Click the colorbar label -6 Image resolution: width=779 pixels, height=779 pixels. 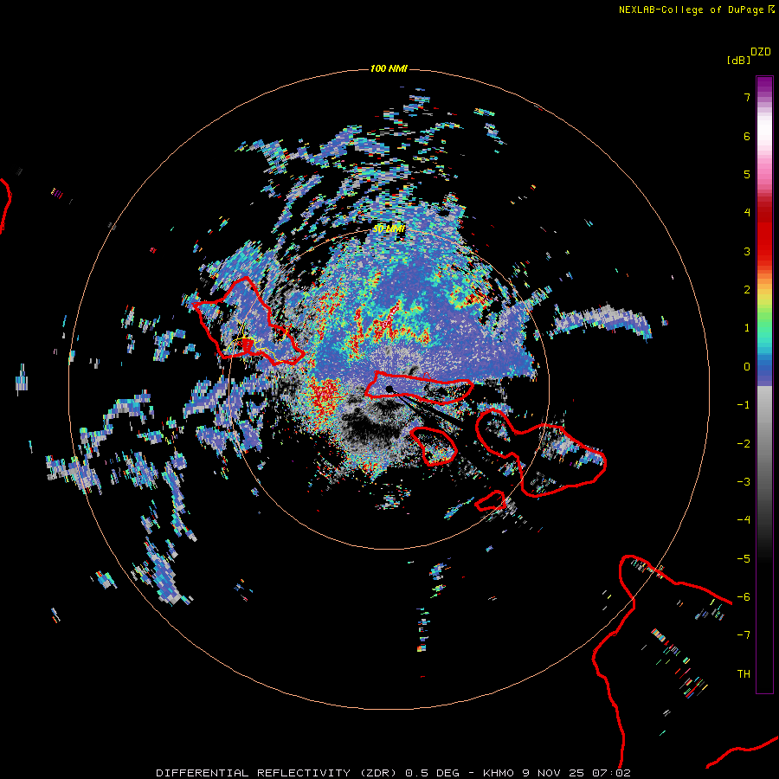(744, 597)
